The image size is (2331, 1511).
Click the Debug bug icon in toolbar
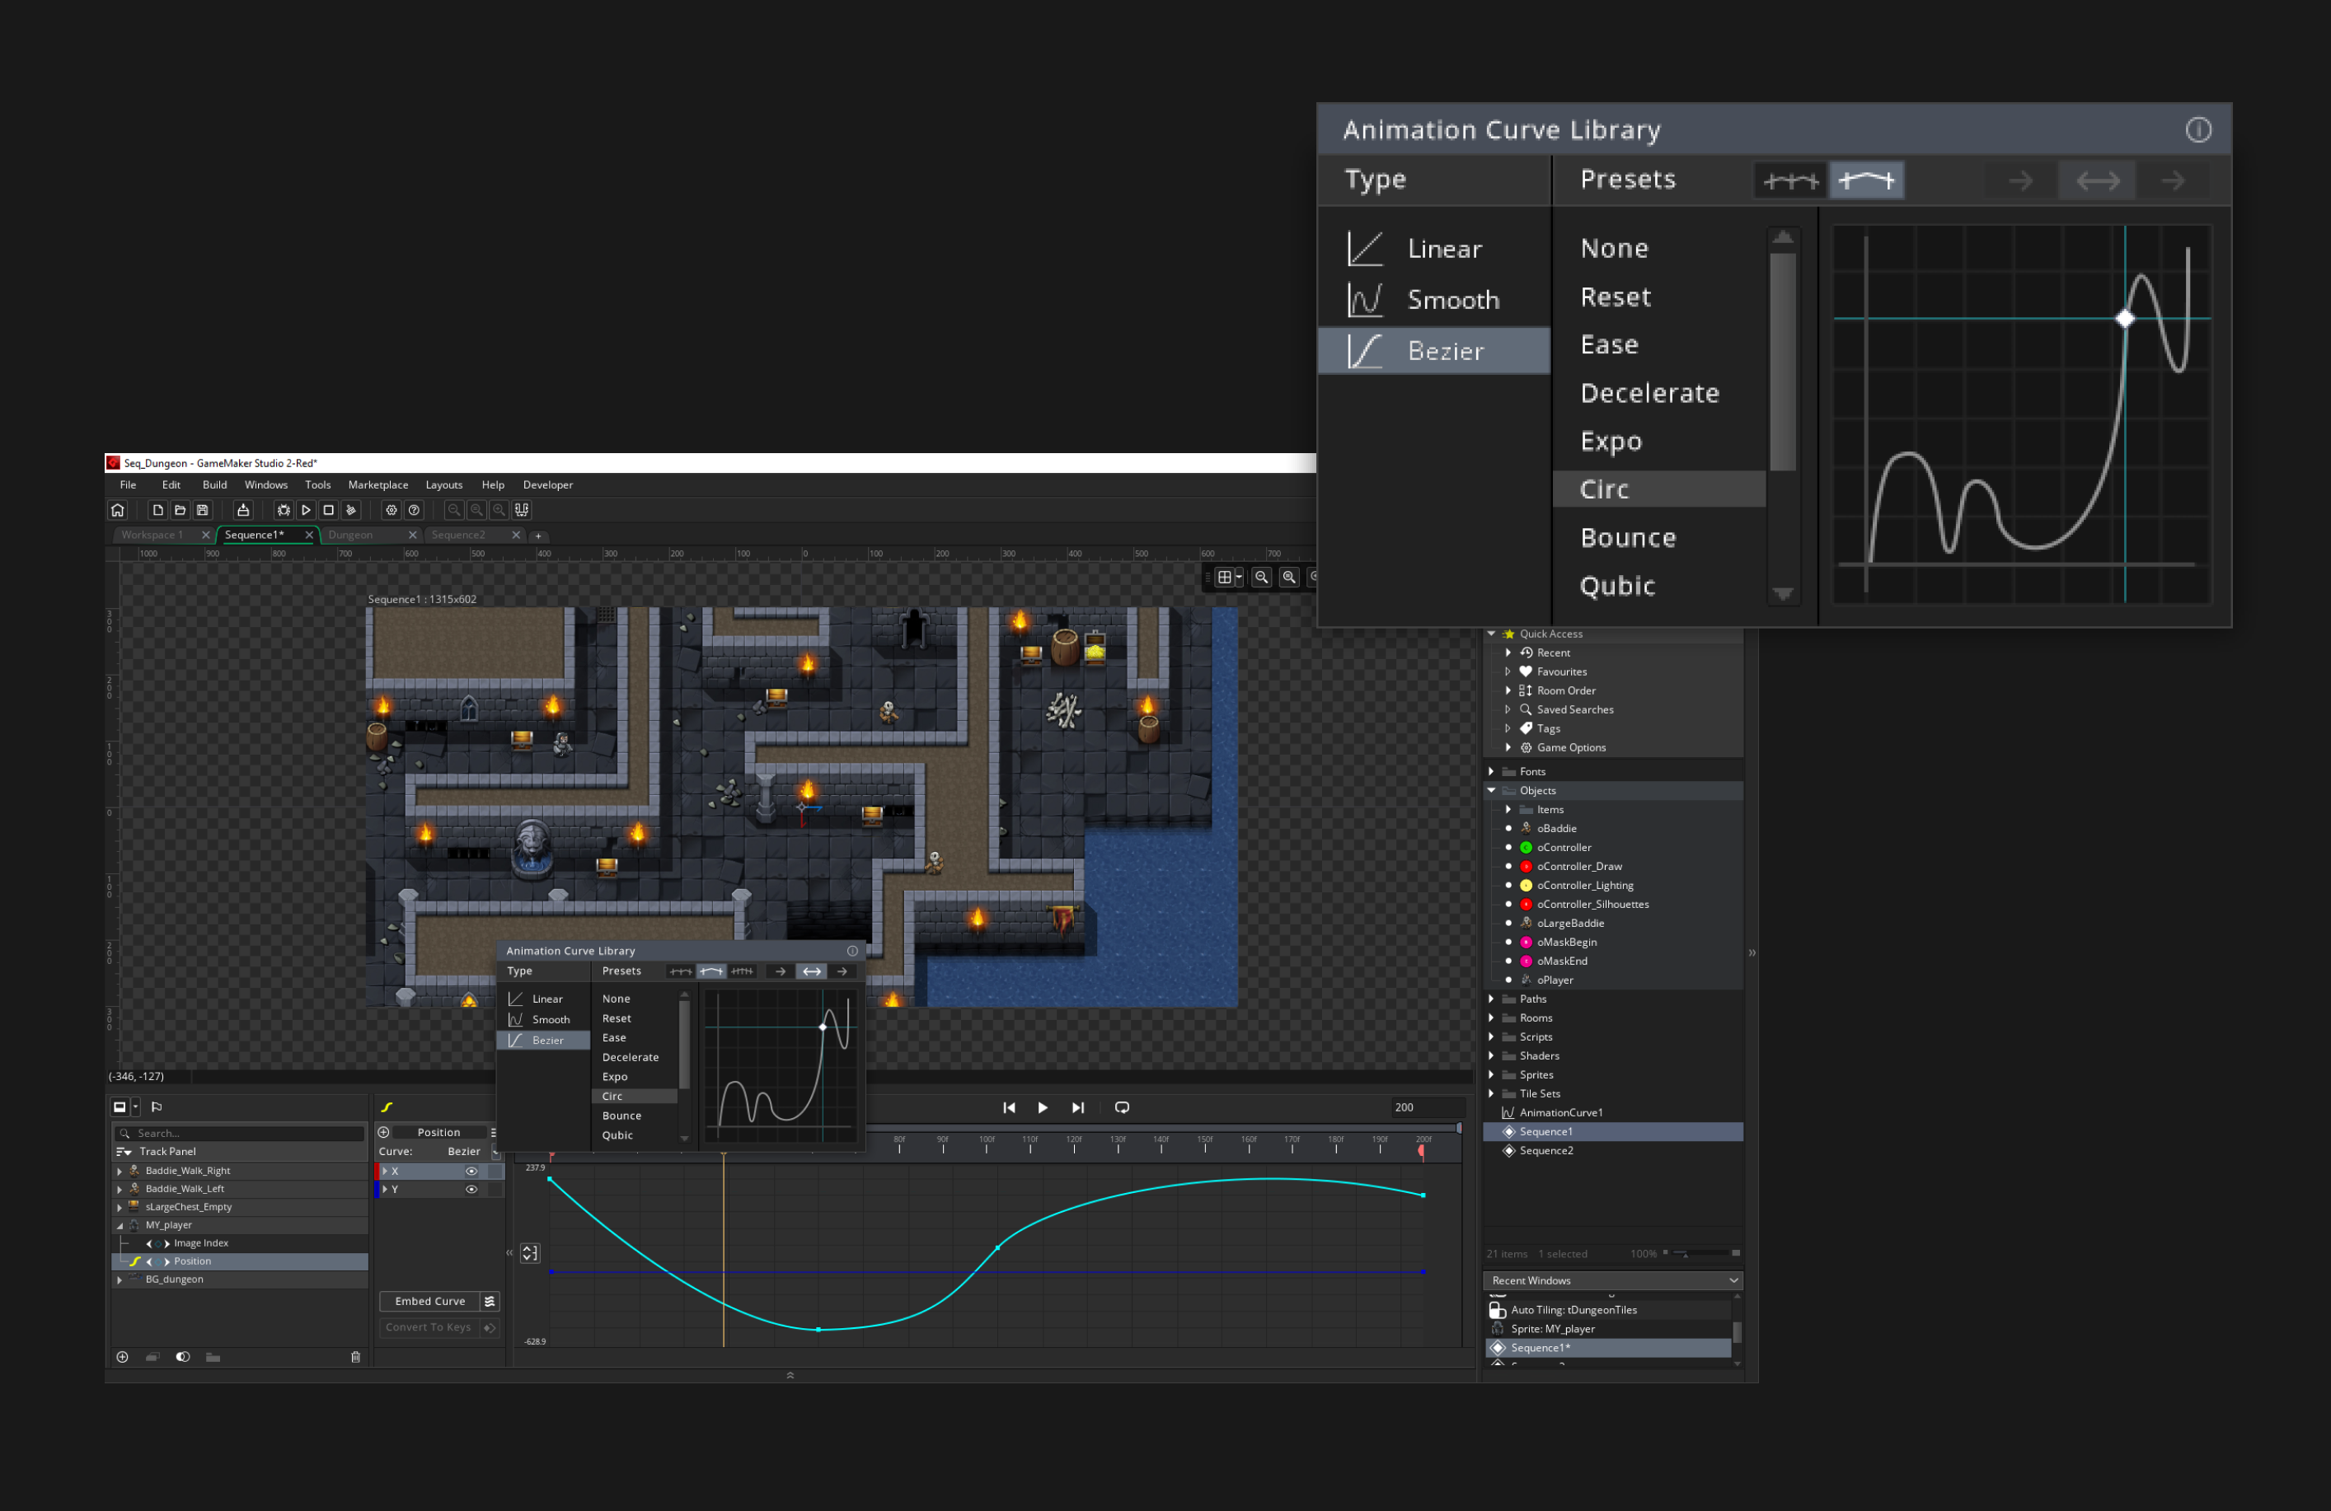[283, 510]
